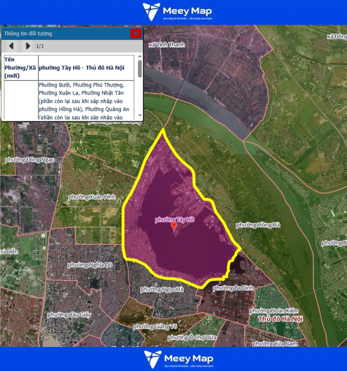Click the phường Ngọc Hà label on map

click(x=162, y=289)
